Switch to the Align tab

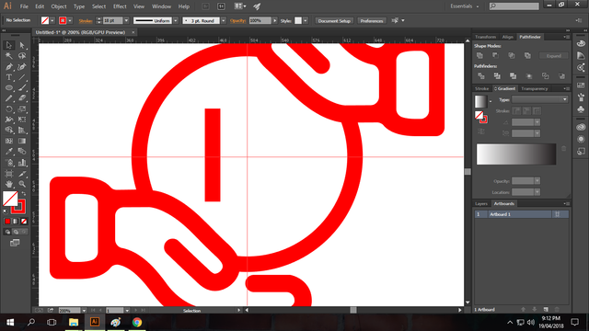(x=507, y=37)
